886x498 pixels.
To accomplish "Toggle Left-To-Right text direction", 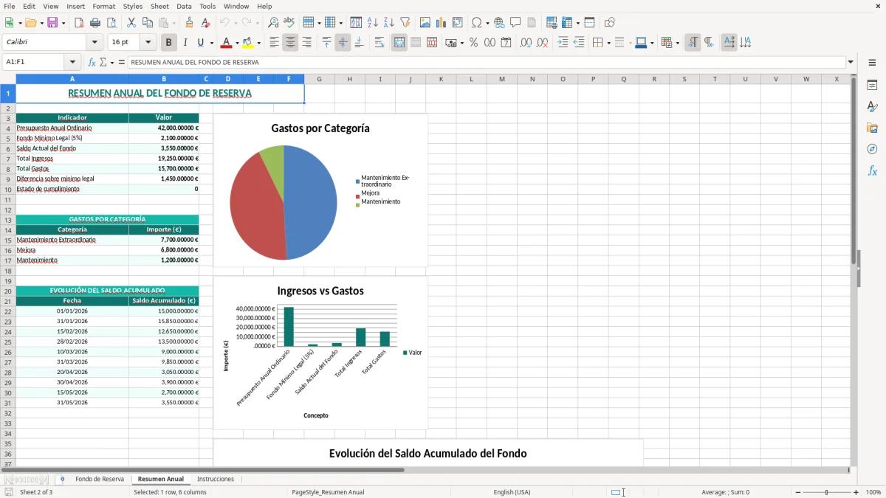I will [692, 43].
